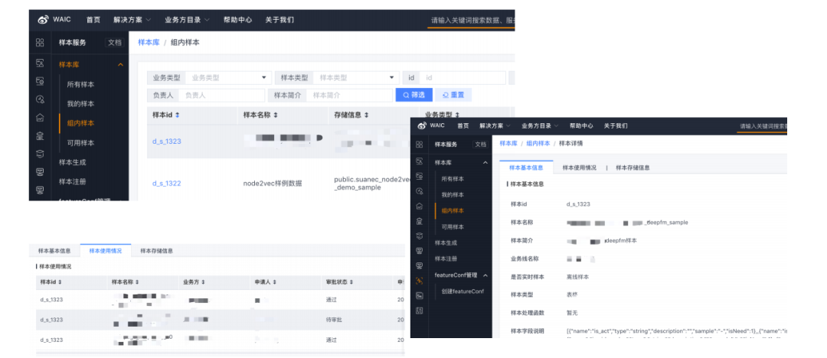
Task: Sort the list by 样本名称 column arrows
Action: [276, 115]
